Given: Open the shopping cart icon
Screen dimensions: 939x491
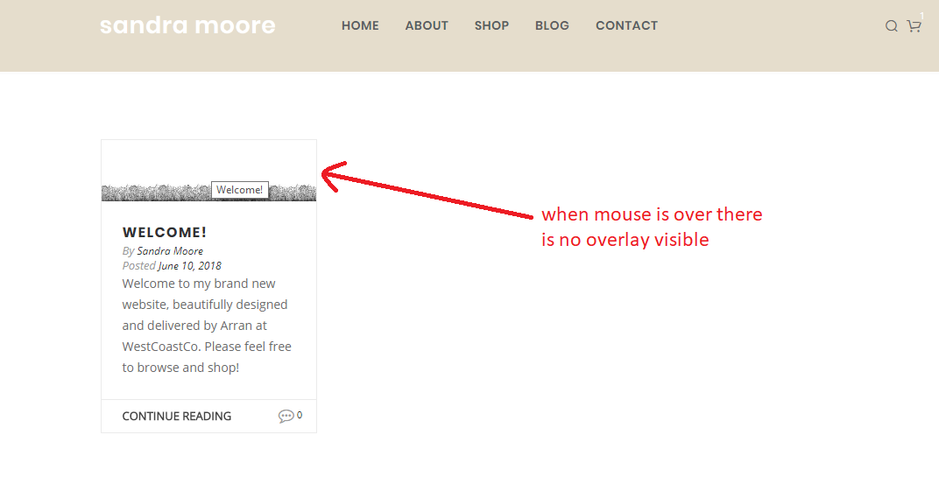Looking at the screenshot, I should click(x=914, y=25).
